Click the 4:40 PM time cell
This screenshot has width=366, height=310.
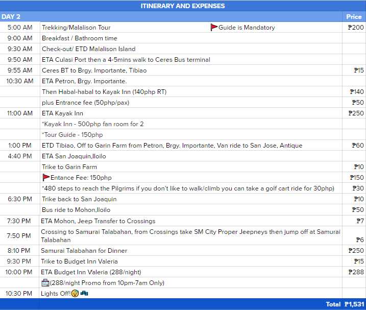20,156
